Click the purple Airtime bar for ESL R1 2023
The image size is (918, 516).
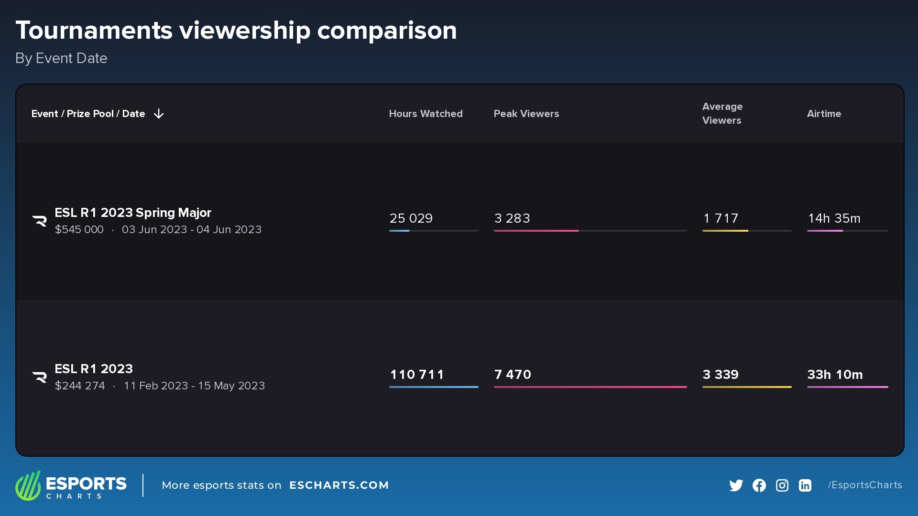(x=847, y=387)
